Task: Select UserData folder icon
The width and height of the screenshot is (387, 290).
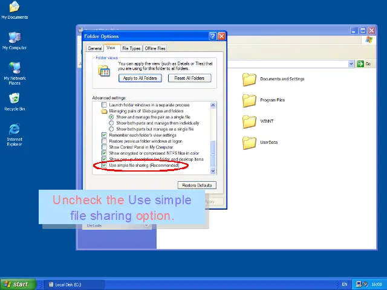Action: point(249,143)
